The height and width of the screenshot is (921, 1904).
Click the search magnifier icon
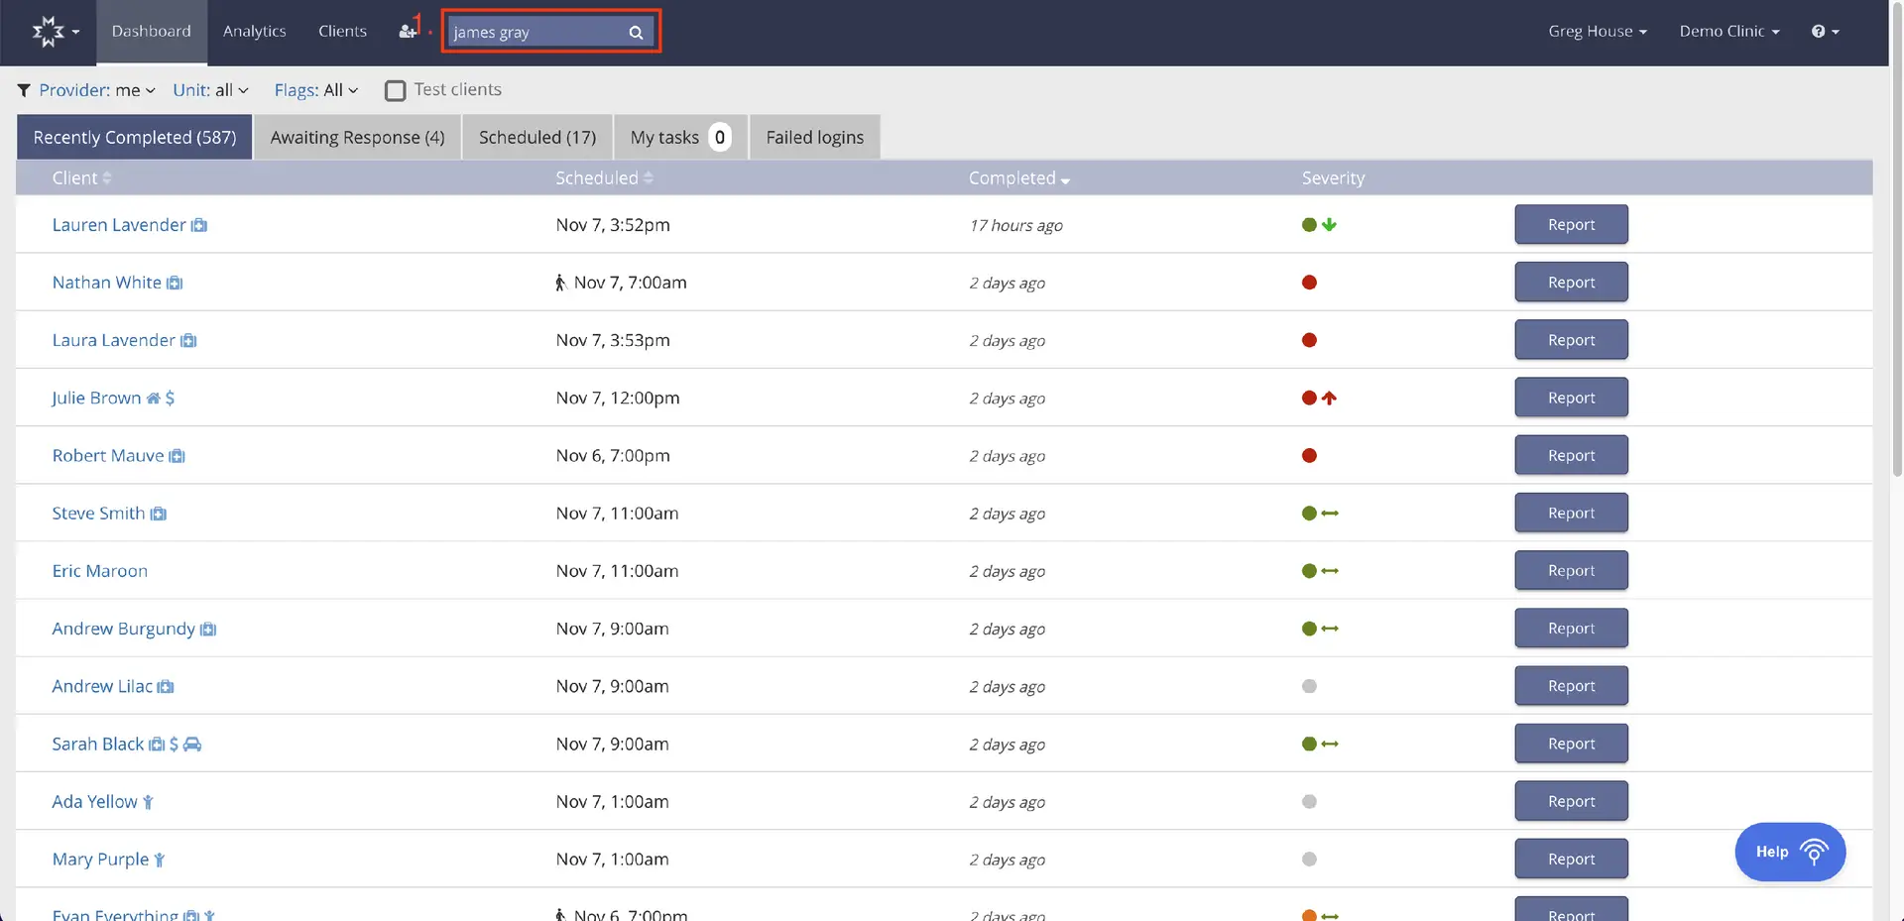[x=636, y=32]
